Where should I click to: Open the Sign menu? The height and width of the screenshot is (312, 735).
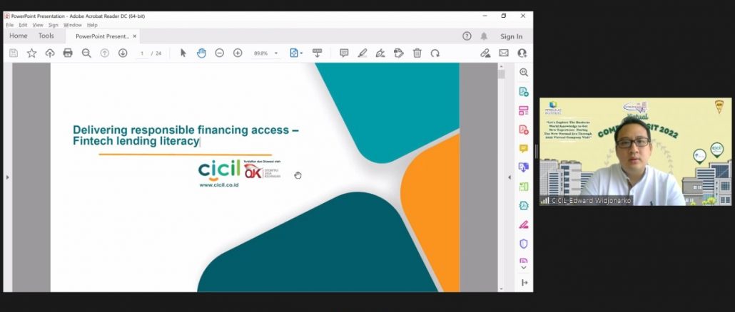click(54, 25)
